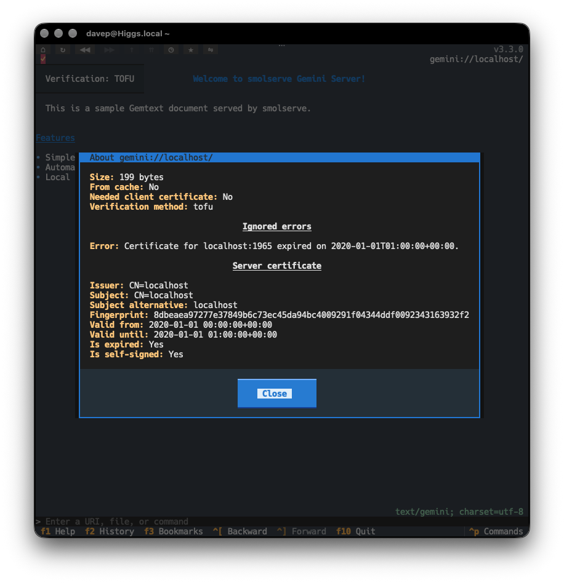Click f10 Quit in the footer
564x583 pixels.
point(355,531)
